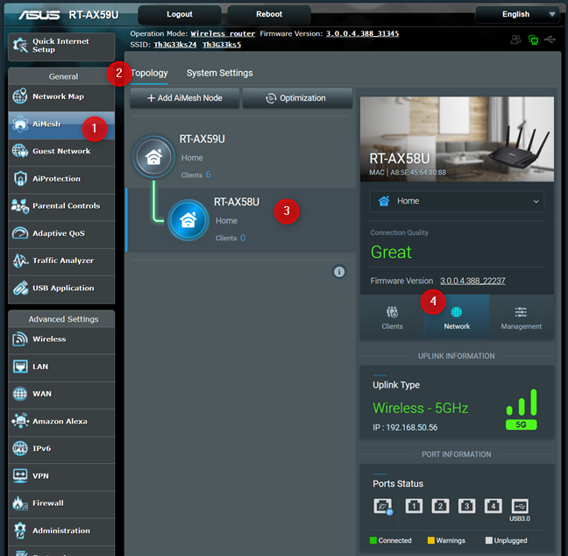Open the Management tab for the node
The width and height of the screenshot is (568, 556).
tap(522, 317)
